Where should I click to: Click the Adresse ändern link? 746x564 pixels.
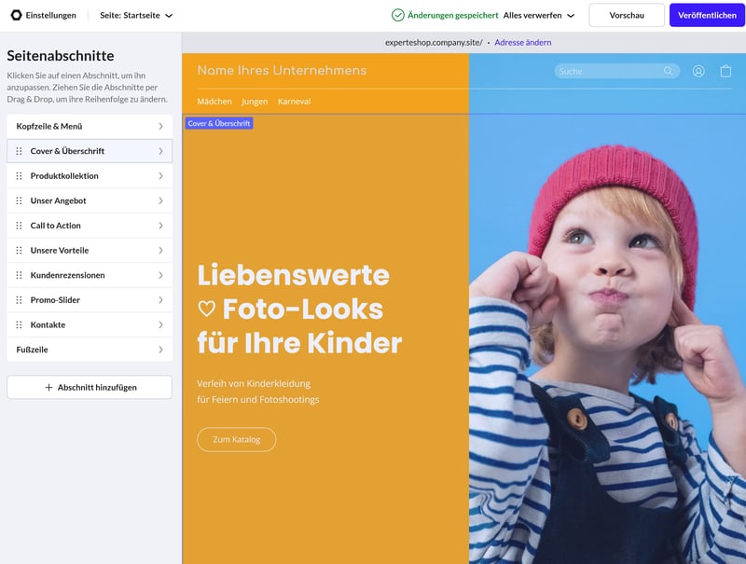523,42
